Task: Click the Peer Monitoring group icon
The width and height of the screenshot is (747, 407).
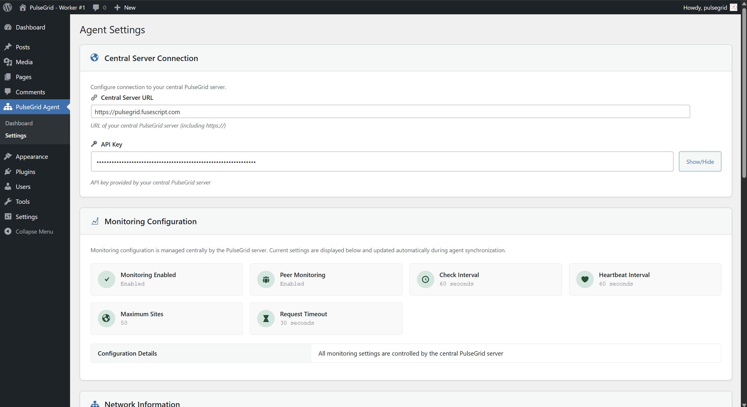Action: [266, 279]
